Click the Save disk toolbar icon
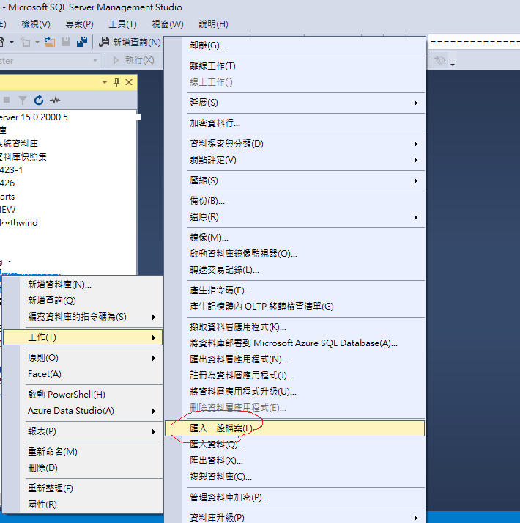This screenshot has width=520, height=523. [66, 42]
